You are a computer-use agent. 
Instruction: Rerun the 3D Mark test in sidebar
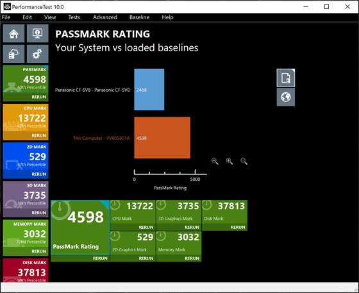click(39, 213)
